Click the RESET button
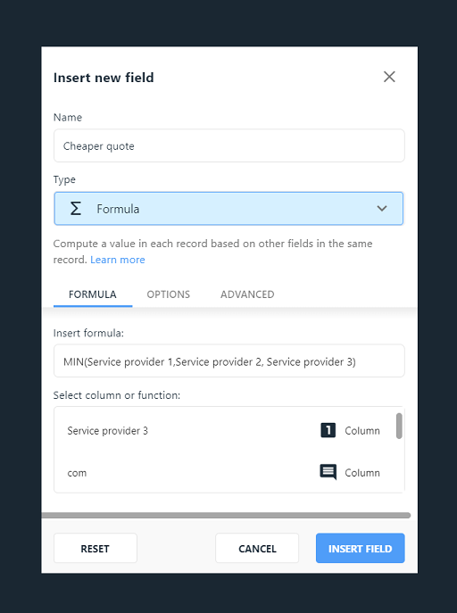This screenshot has height=613, width=457. pyautogui.click(x=95, y=548)
